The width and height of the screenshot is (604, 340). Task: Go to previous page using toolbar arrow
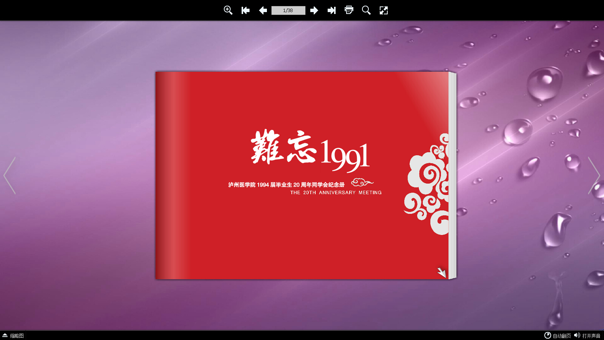(263, 10)
